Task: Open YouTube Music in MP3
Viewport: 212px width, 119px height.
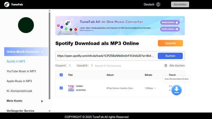Action: [x=21, y=71]
